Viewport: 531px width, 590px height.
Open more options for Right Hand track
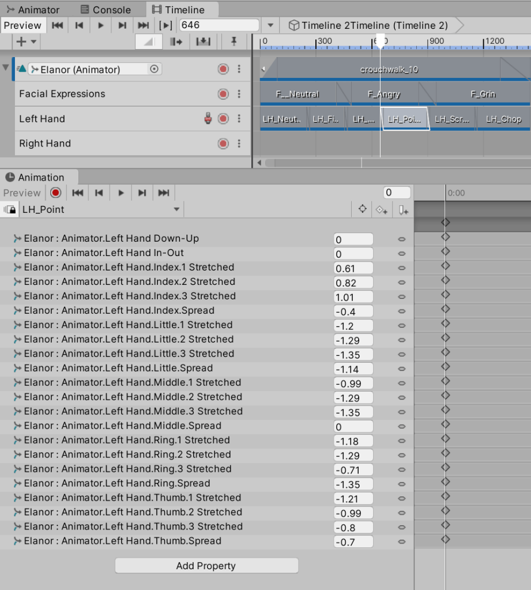pos(239,144)
